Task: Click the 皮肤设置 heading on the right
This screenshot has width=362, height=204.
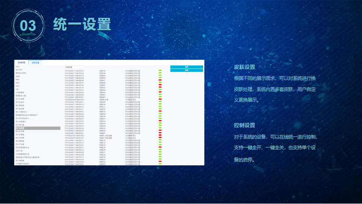Action: [x=244, y=67]
